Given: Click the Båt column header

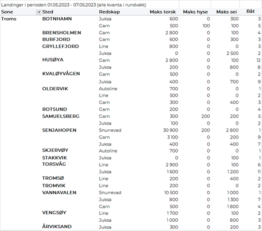Looking at the screenshot, I should point(251,12).
